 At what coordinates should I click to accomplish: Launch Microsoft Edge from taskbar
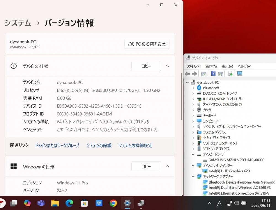pyautogui.click(x=69, y=203)
